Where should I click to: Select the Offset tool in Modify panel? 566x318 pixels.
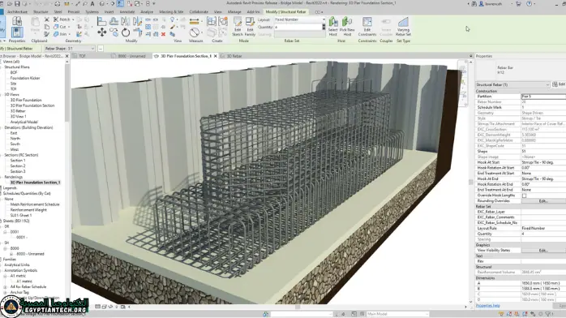pyautogui.click(x=114, y=21)
